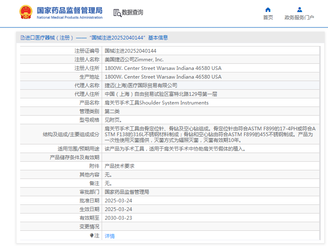Click the 备注 label
The image size is (328, 246).
[94, 183]
